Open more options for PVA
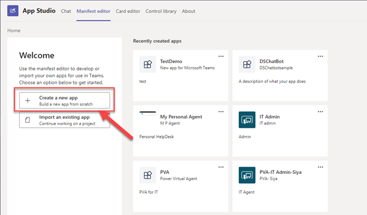This screenshot has width=367, height=215. (x=221, y=167)
